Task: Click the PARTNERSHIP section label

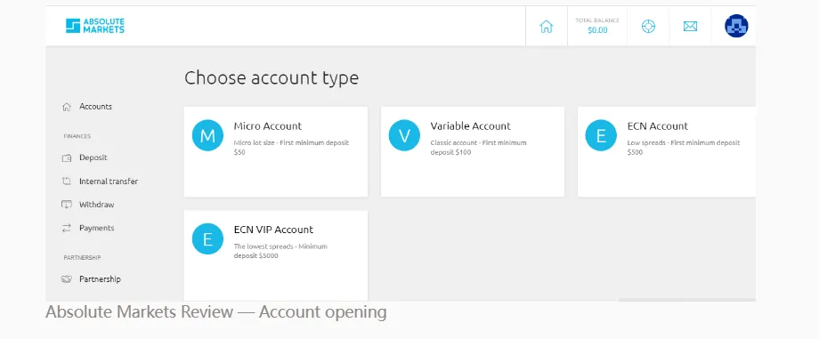Action: tap(82, 257)
